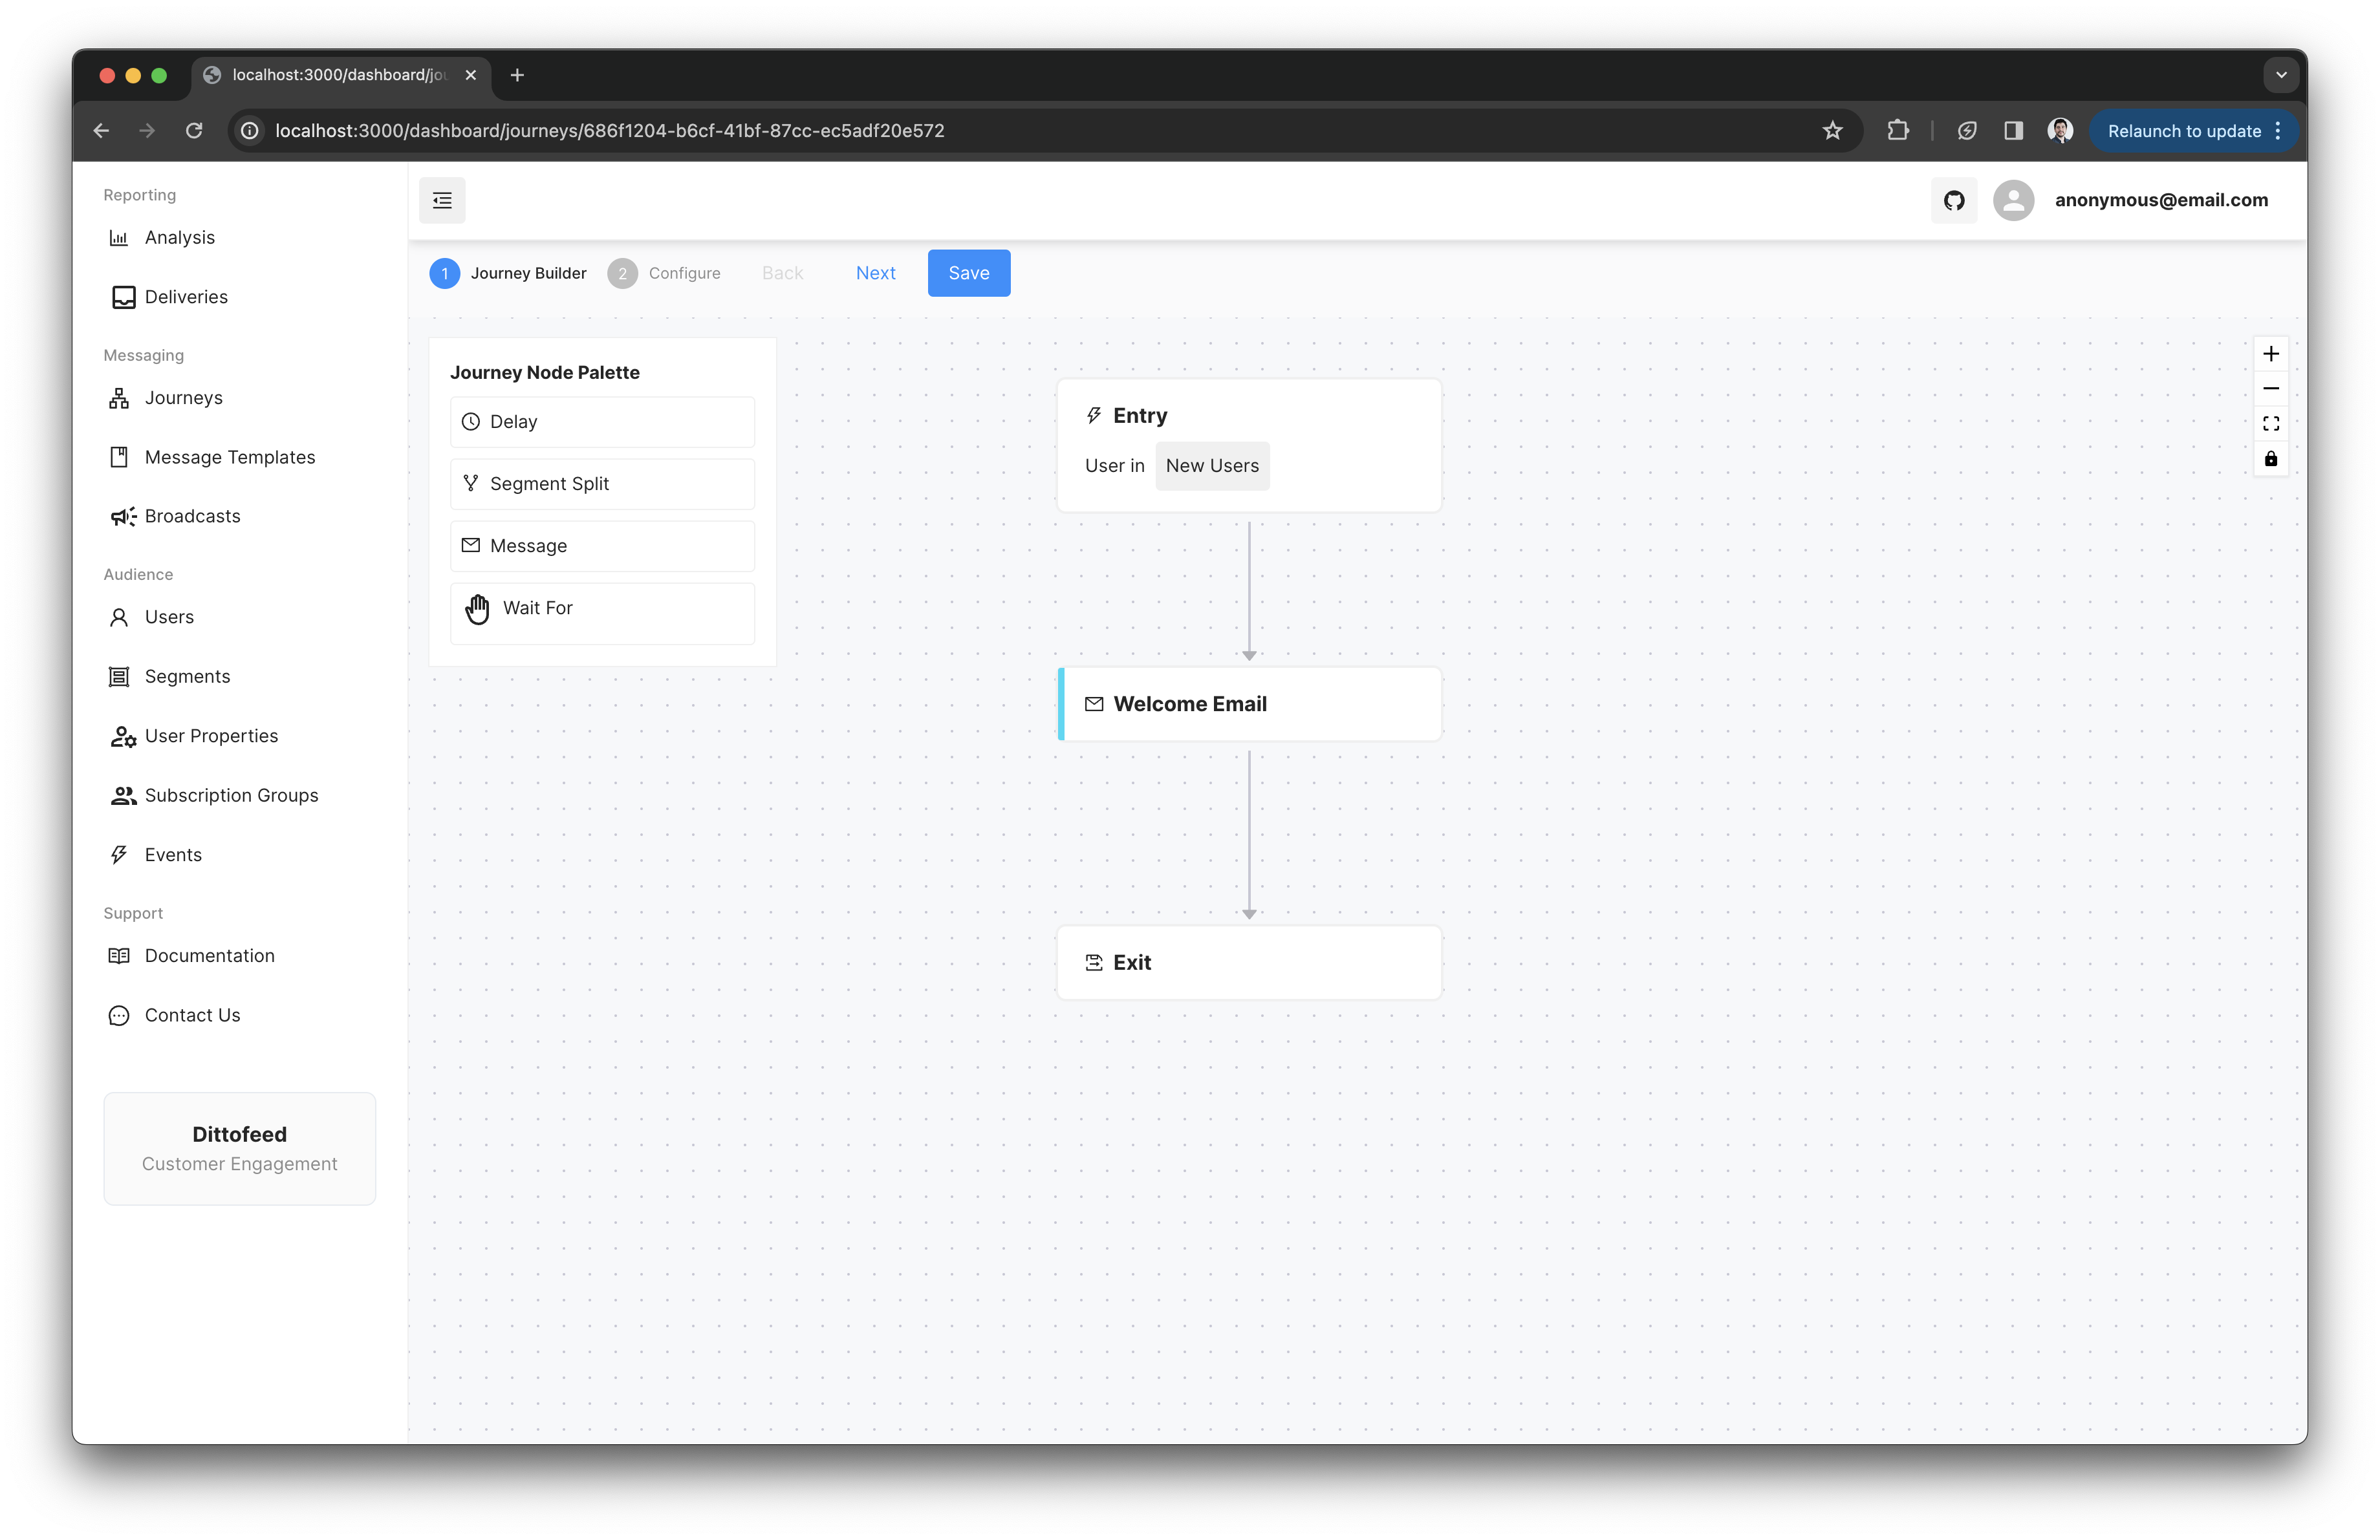Collapse the sidebar with menu-fold icon
Screen dimensions: 2380x1540
point(442,201)
